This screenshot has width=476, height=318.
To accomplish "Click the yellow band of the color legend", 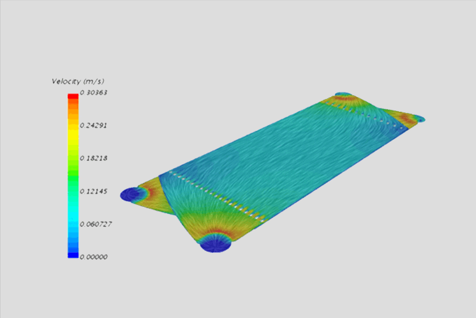I will pos(73,134).
